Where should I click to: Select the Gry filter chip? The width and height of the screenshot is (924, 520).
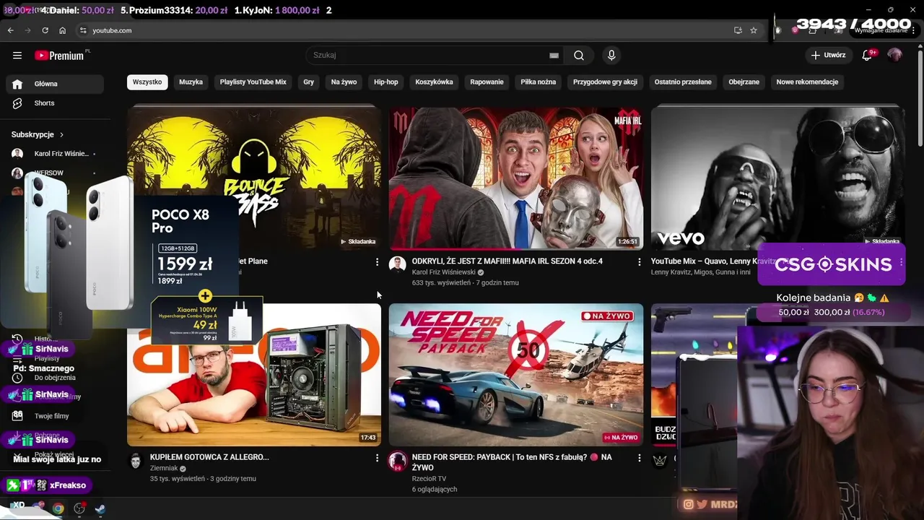pyautogui.click(x=308, y=82)
